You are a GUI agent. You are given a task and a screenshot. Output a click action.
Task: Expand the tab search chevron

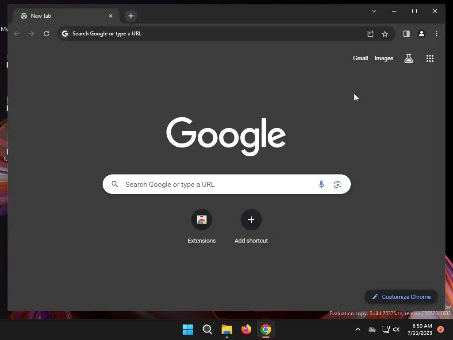tap(373, 11)
